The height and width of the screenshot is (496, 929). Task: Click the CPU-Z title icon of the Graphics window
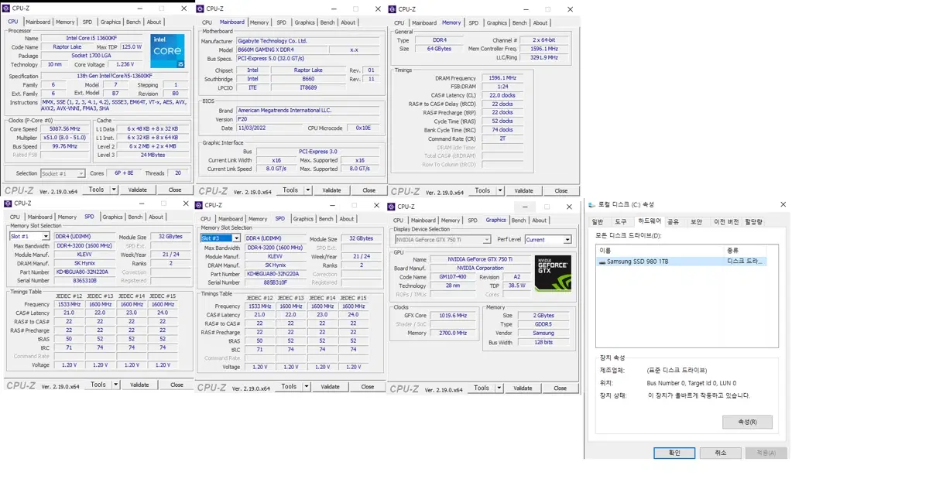392,207
